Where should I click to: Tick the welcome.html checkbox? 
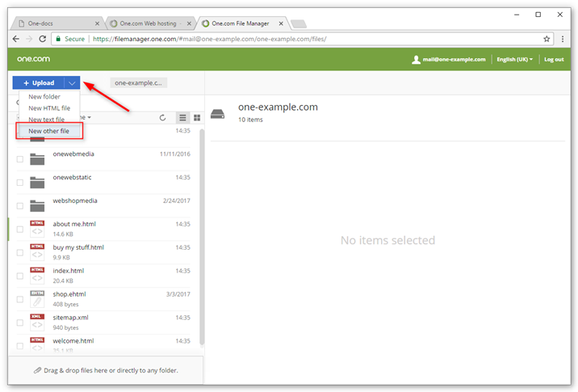(x=20, y=346)
